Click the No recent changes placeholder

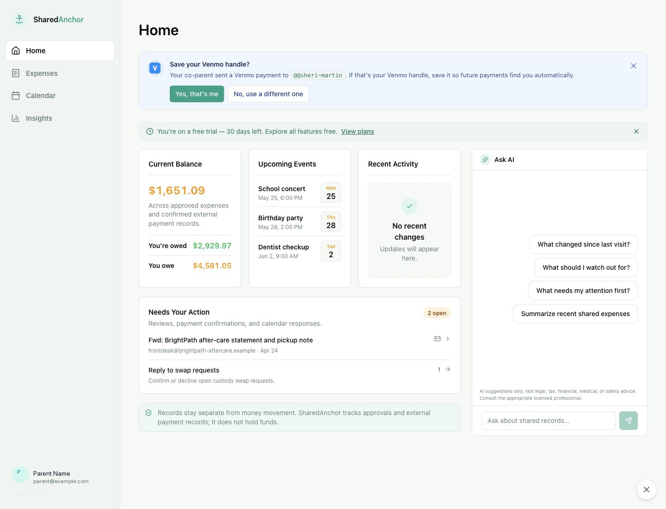pyautogui.click(x=409, y=230)
